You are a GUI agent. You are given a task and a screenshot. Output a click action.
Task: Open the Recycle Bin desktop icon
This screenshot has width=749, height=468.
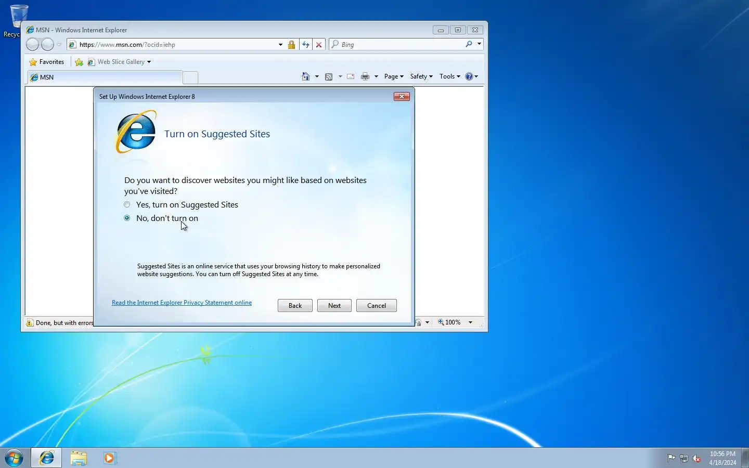coord(19,21)
